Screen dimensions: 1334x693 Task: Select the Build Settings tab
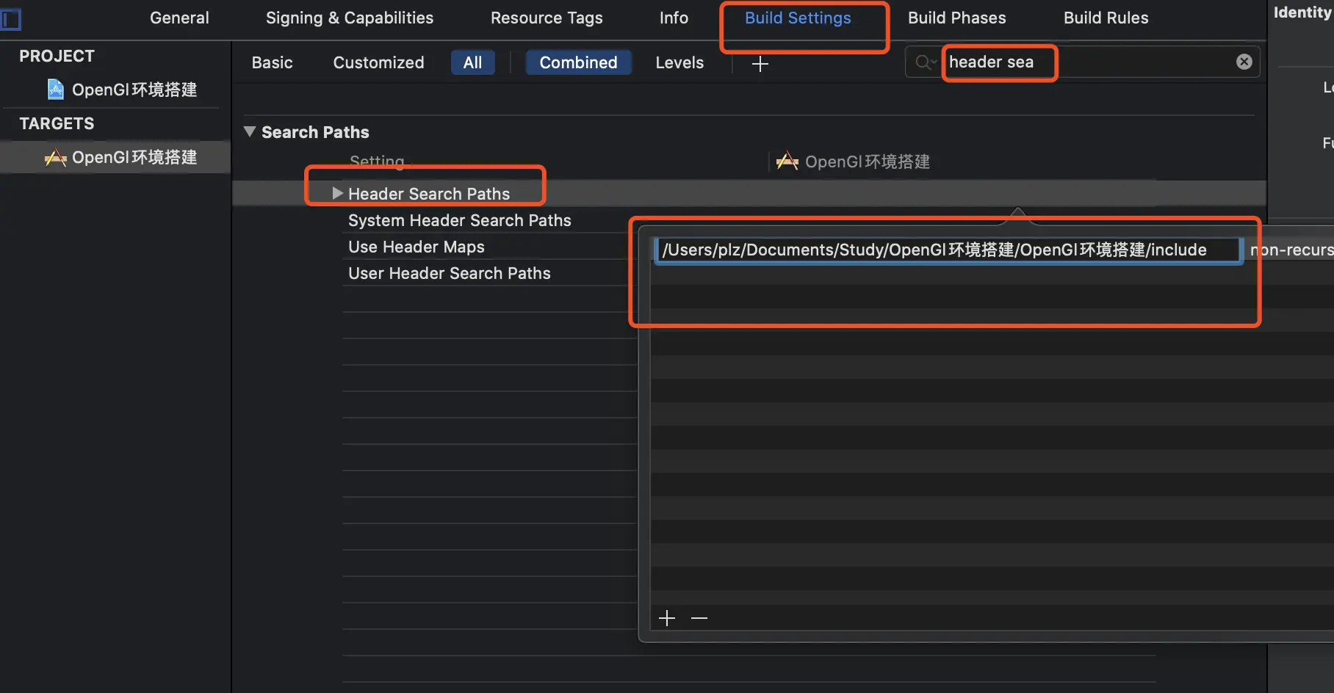(x=798, y=18)
